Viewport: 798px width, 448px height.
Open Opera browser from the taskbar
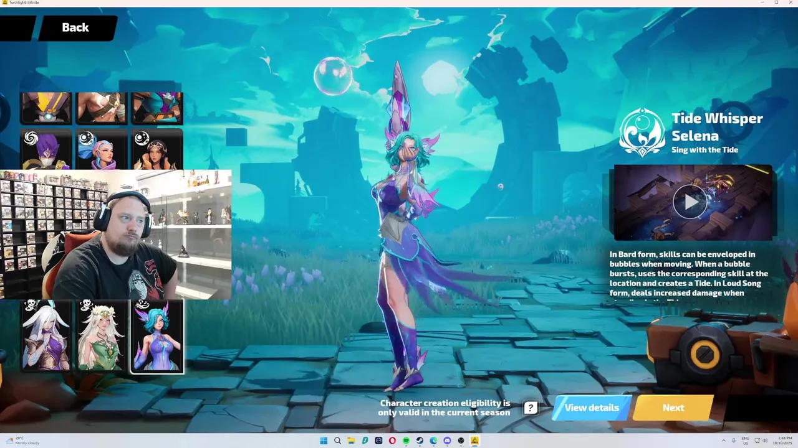(392, 441)
